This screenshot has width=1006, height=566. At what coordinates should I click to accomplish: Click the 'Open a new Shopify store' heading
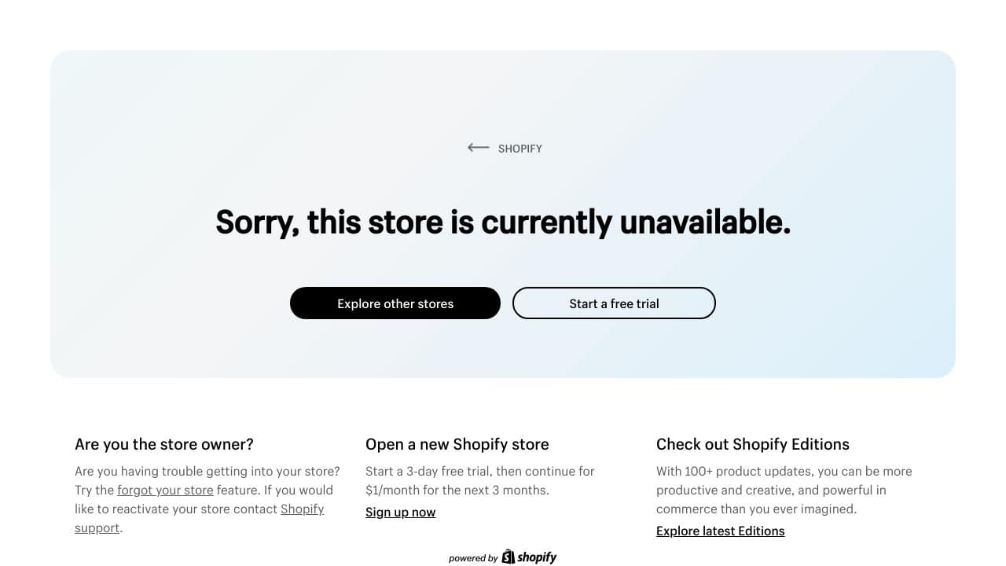(x=457, y=444)
